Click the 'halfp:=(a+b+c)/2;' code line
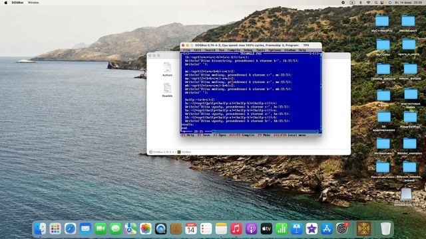The image size is (426, 239). 200,100
